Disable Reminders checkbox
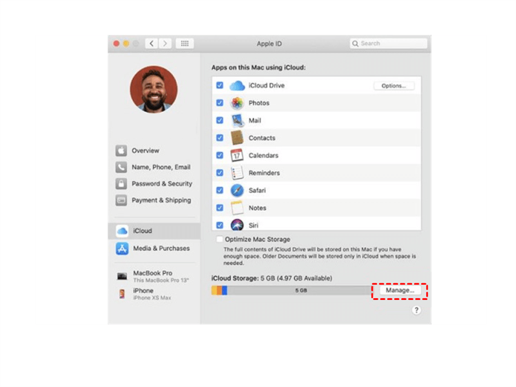This screenshot has width=516, height=387. [x=220, y=173]
